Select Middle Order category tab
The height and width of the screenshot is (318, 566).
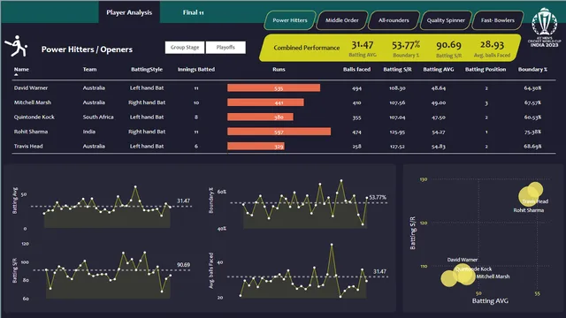pyautogui.click(x=342, y=20)
